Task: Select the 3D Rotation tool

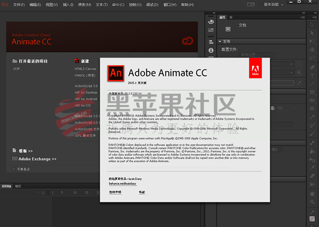Action: pyautogui.click(x=312, y=49)
